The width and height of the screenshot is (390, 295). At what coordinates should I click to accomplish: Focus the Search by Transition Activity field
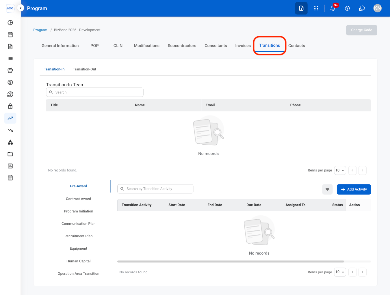pos(155,189)
